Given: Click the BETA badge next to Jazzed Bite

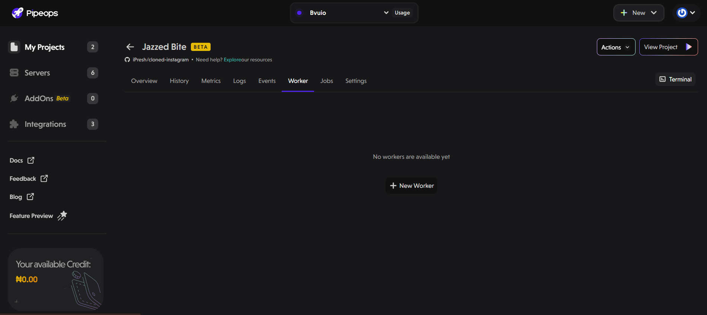Looking at the screenshot, I should (201, 47).
